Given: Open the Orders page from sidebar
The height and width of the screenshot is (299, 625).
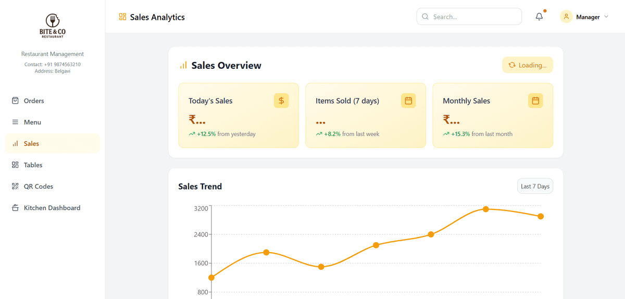Looking at the screenshot, I should pos(34,101).
